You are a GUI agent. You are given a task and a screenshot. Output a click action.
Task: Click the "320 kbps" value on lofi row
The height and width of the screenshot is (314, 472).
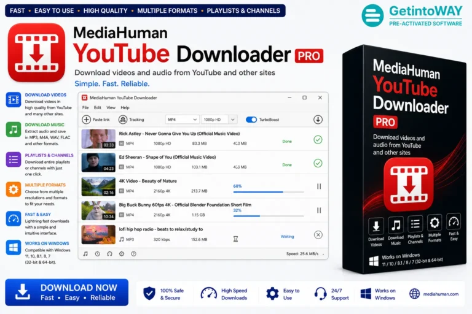pos(162,239)
